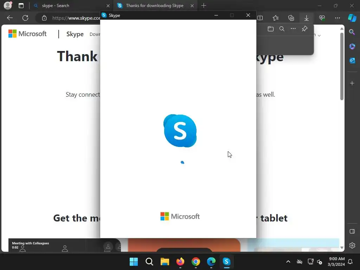This screenshot has width=360, height=270.
Task: Select the 'Thanks for downloading Skype' tab
Action: 155,6
